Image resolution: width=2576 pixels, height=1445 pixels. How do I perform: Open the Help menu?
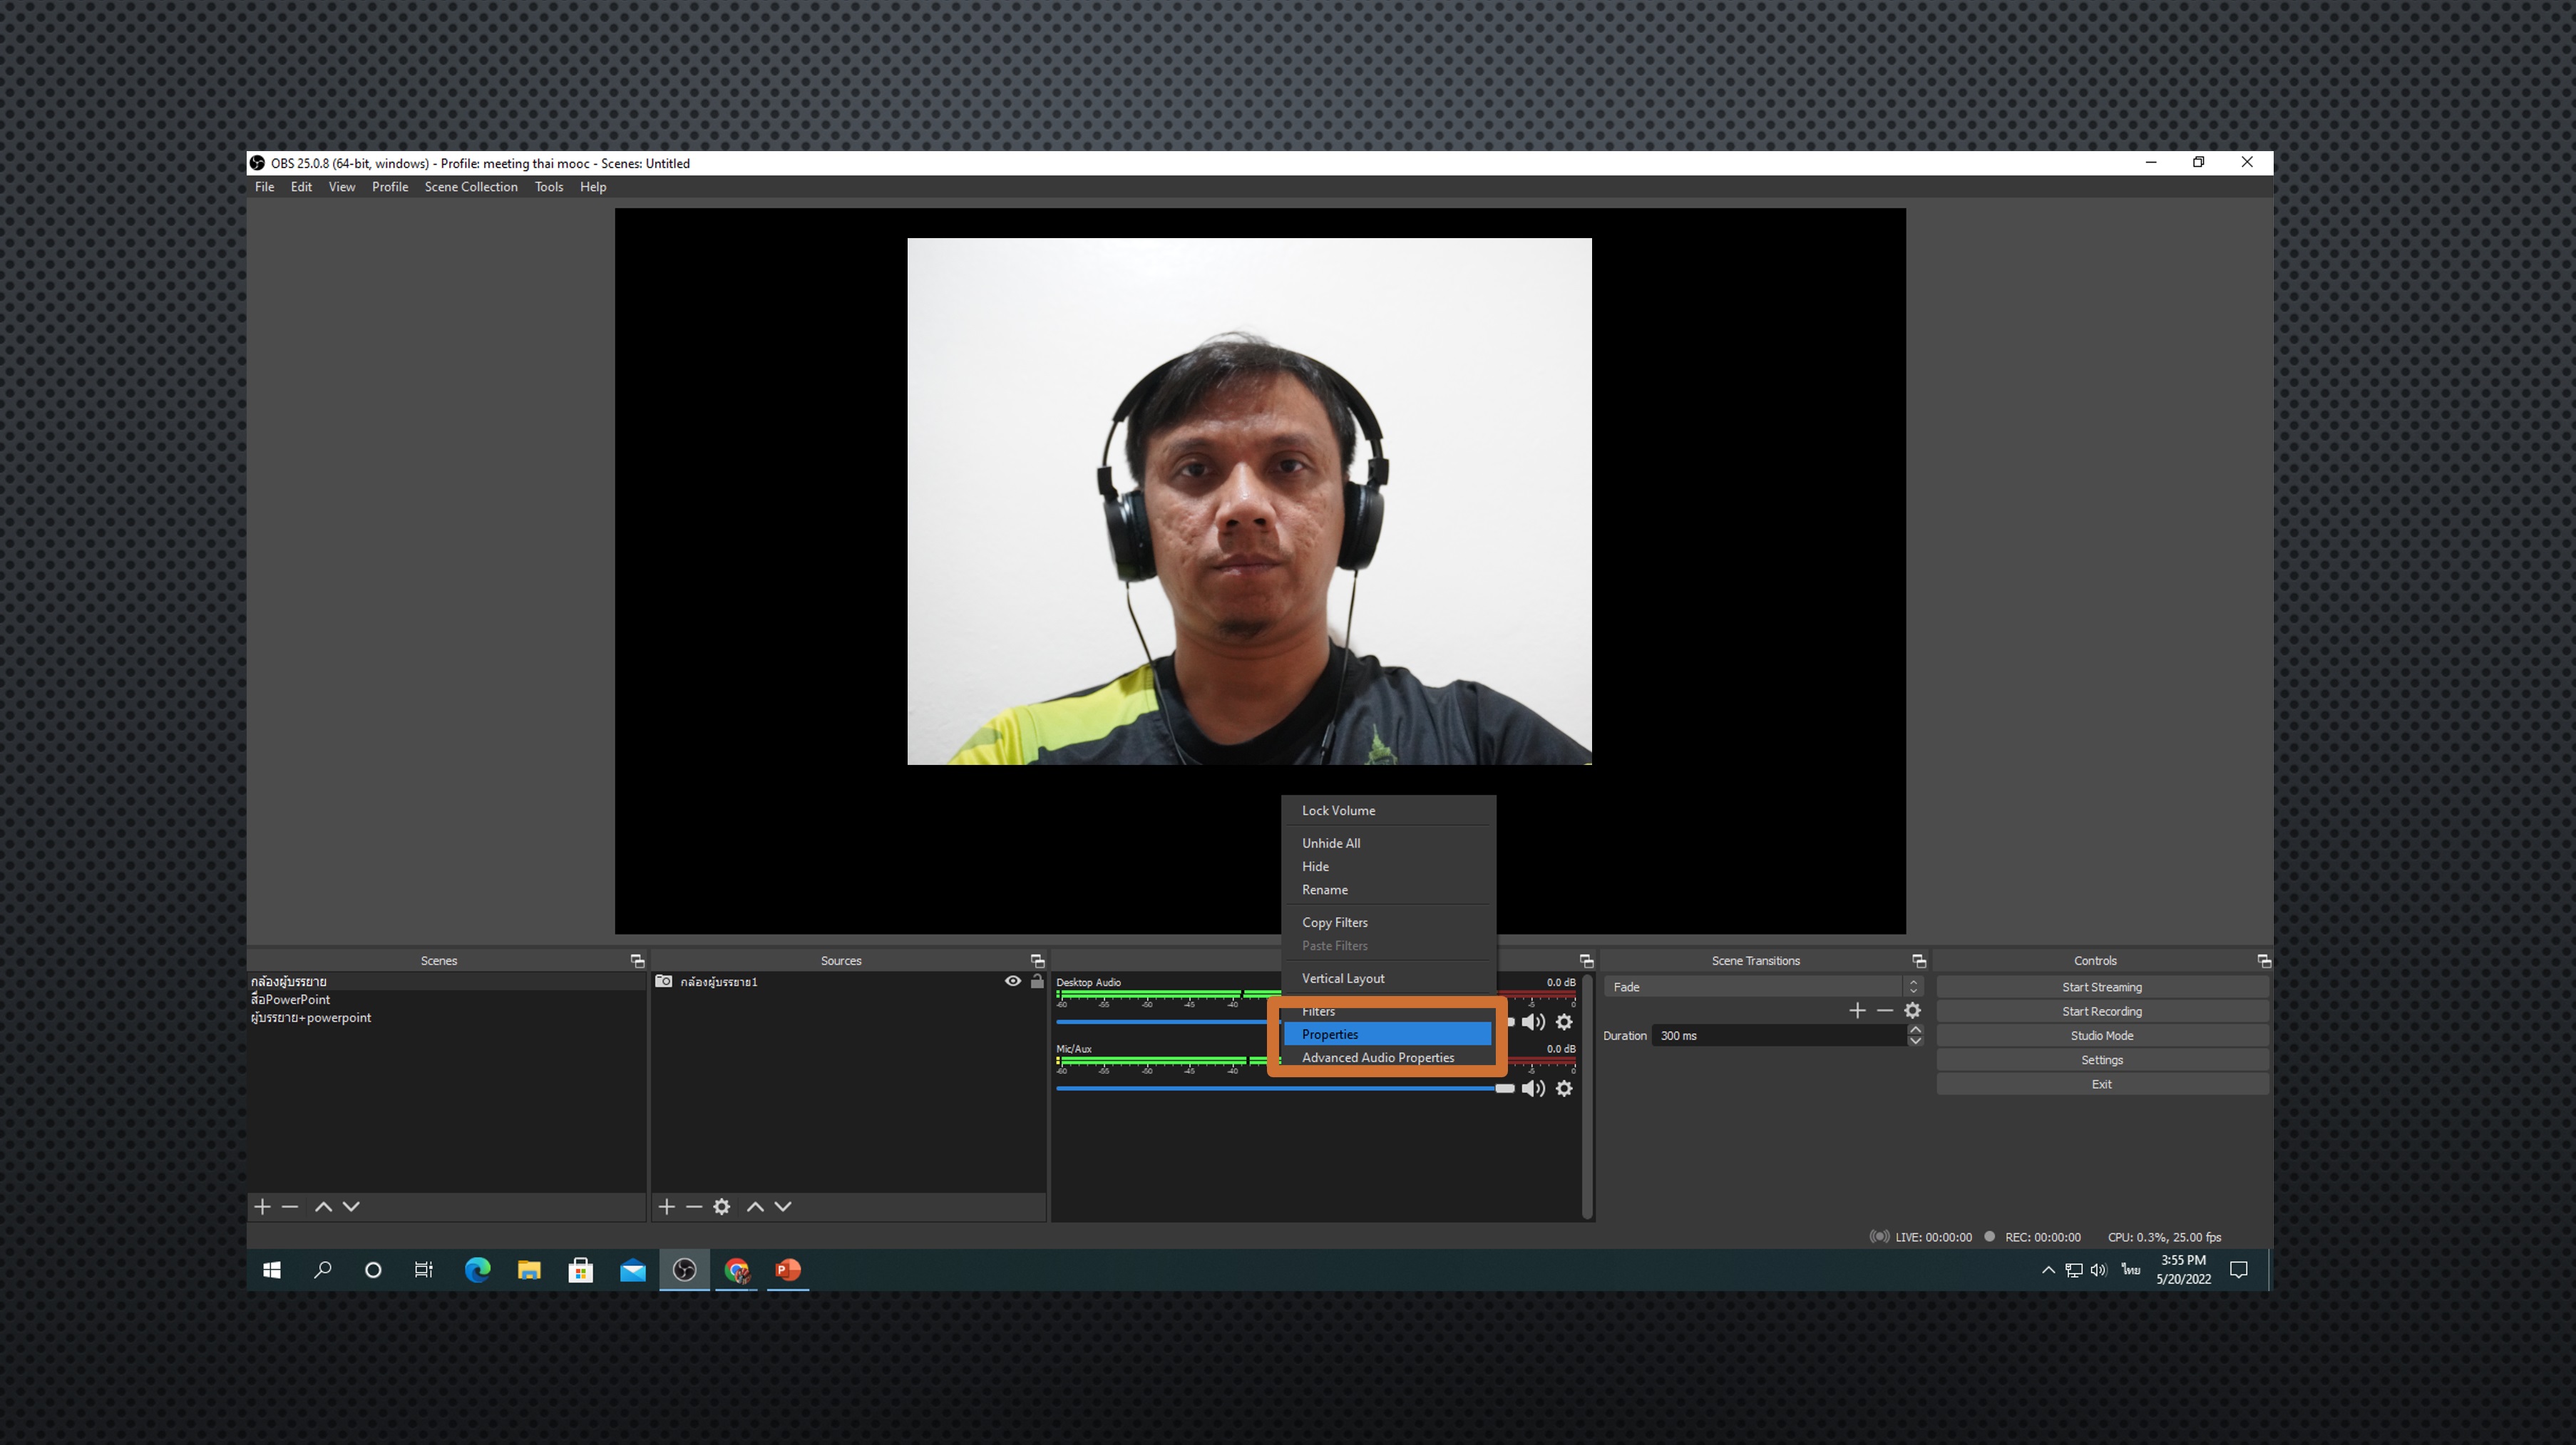(593, 187)
